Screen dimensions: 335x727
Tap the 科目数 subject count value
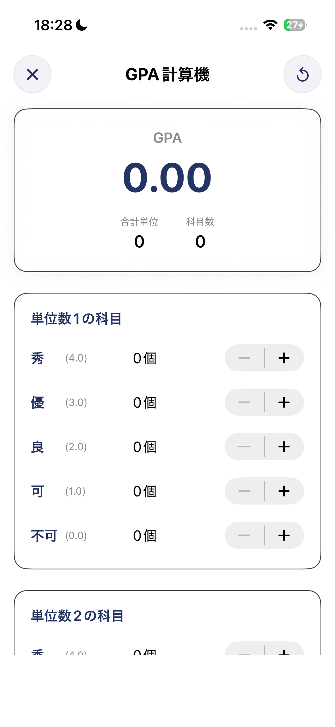coord(200,242)
